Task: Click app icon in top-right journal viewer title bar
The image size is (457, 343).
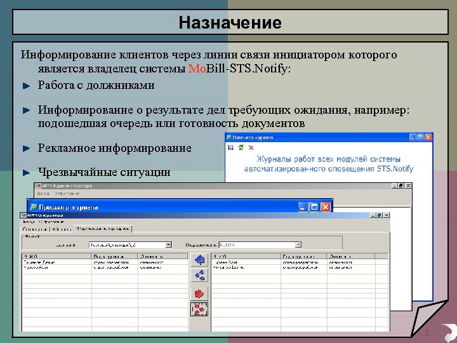Action: click(228, 137)
